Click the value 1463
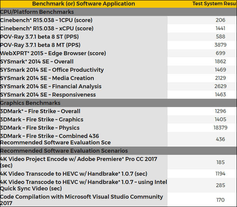Image resolution: width=237 pixels, height=207 pixels. pos(220,94)
